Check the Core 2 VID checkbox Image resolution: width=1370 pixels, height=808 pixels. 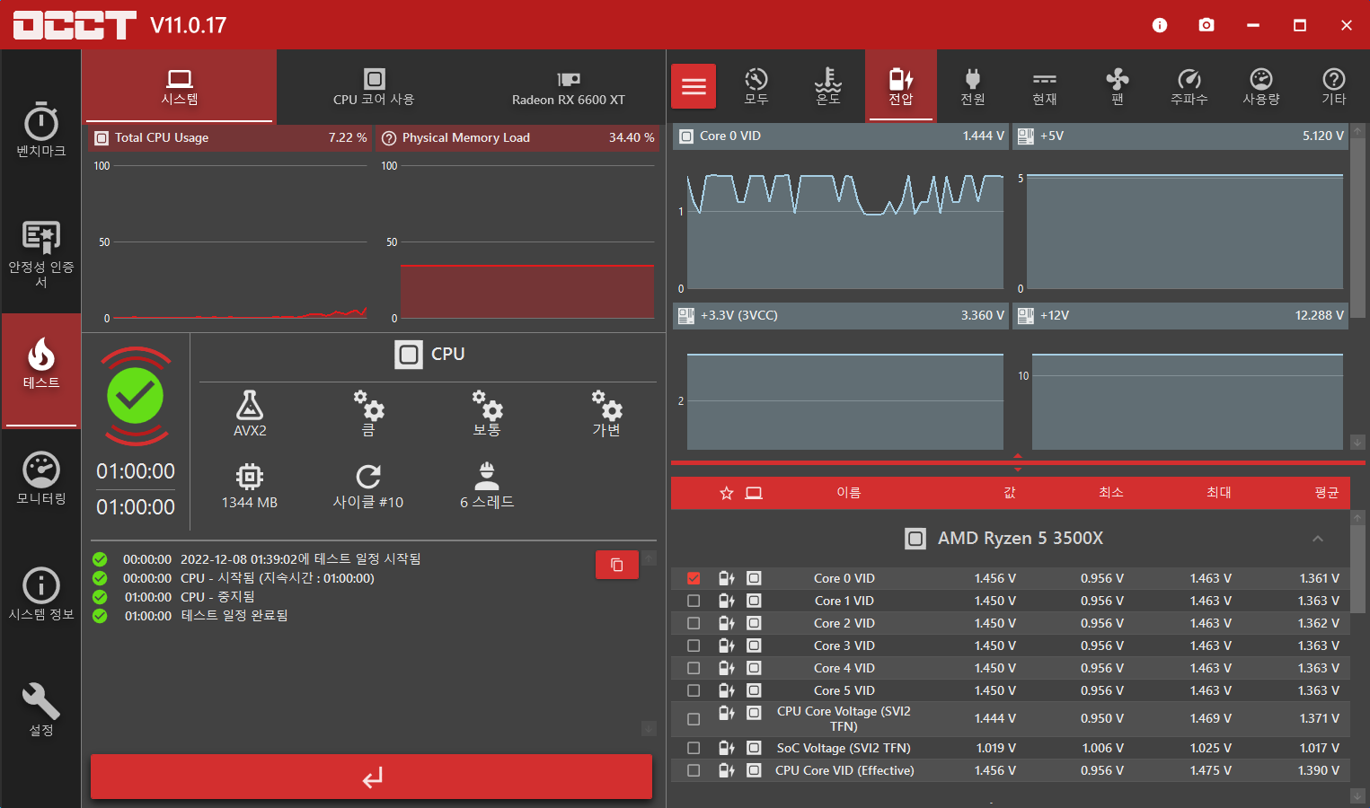coord(694,623)
